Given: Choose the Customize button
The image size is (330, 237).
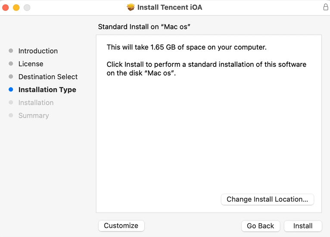Looking at the screenshot, I should point(121,226).
